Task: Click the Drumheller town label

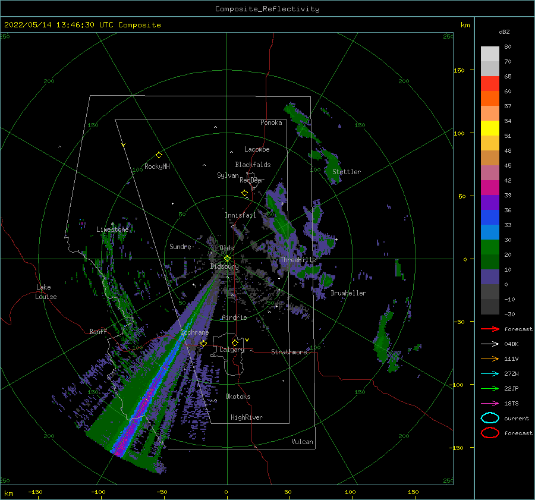Action: click(x=348, y=293)
